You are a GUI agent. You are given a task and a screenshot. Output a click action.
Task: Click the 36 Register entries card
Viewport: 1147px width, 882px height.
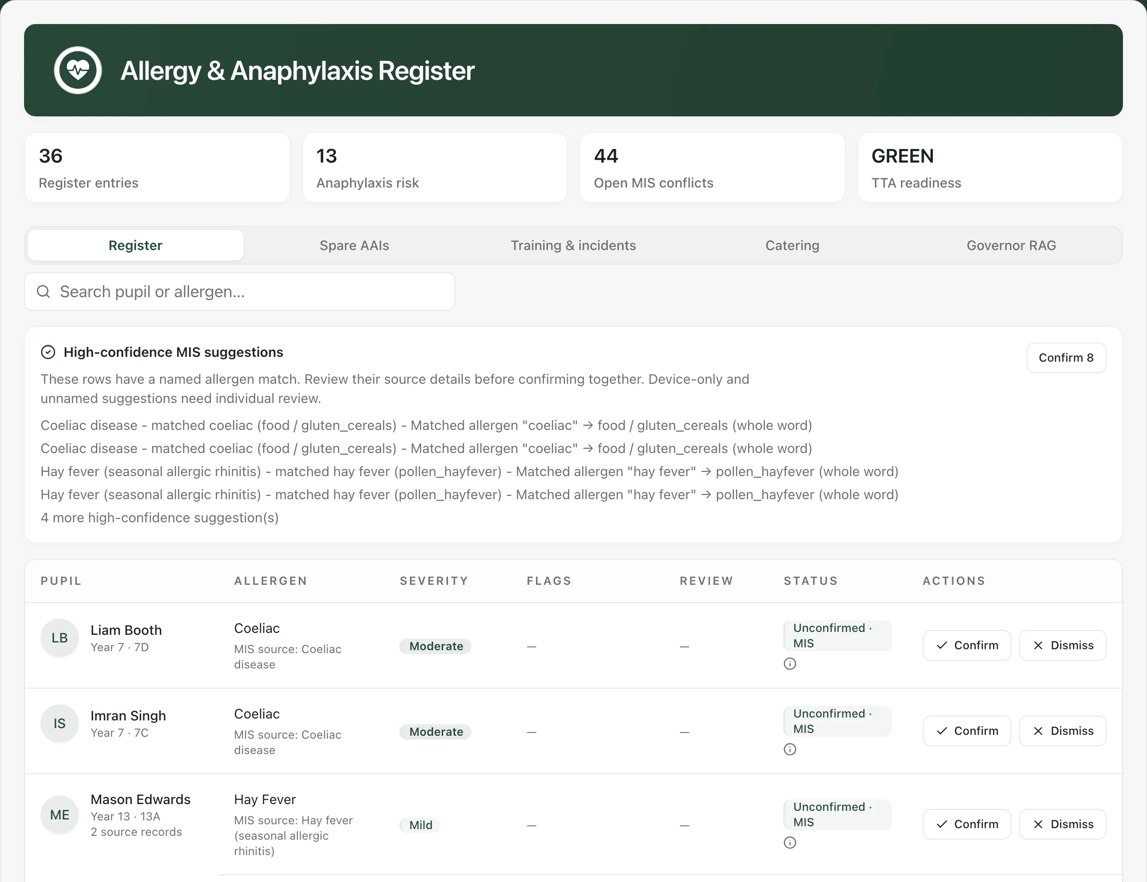point(157,167)
